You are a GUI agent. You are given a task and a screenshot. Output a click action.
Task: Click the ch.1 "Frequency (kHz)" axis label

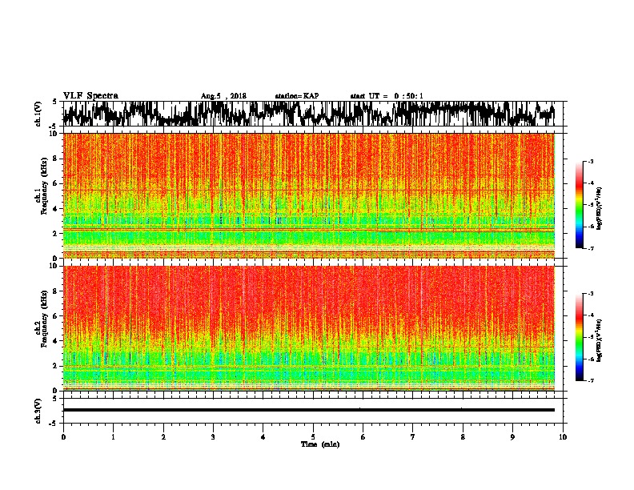44,187
